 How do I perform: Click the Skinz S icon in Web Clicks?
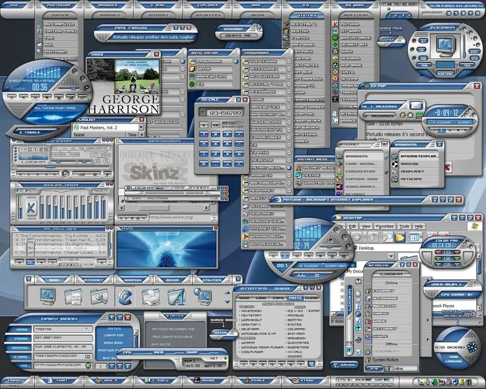click(335, 51)
